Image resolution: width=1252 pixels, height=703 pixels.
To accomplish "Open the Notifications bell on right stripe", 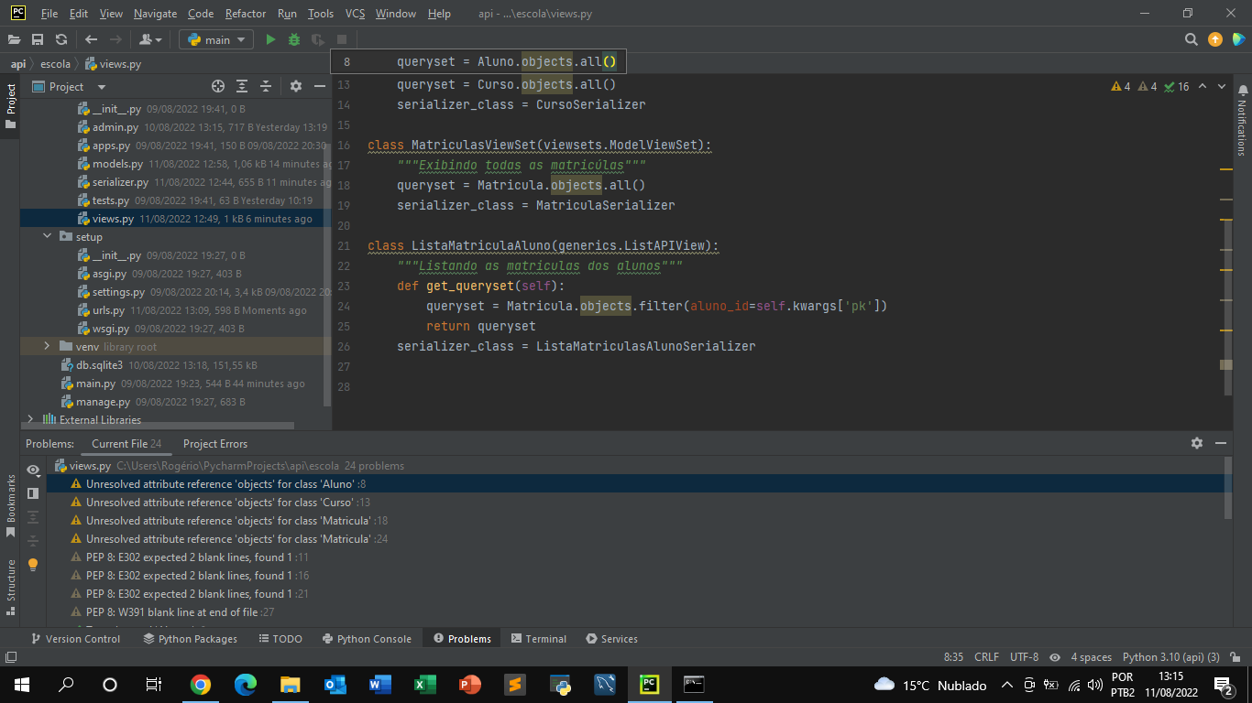I will tap(1243, 91).
